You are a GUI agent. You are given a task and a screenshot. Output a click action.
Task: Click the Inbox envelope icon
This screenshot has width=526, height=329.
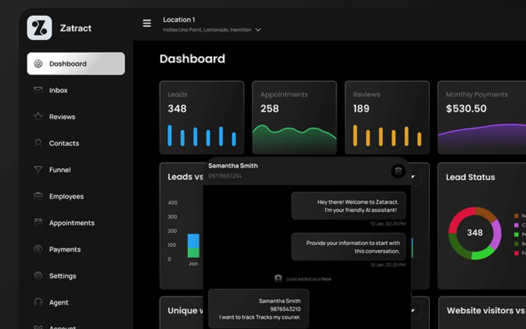(x=38, y=90)
